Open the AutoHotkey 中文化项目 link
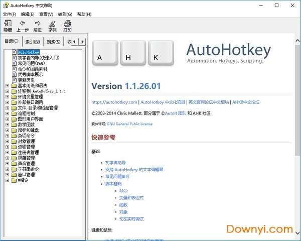 (x=163, y=102)
